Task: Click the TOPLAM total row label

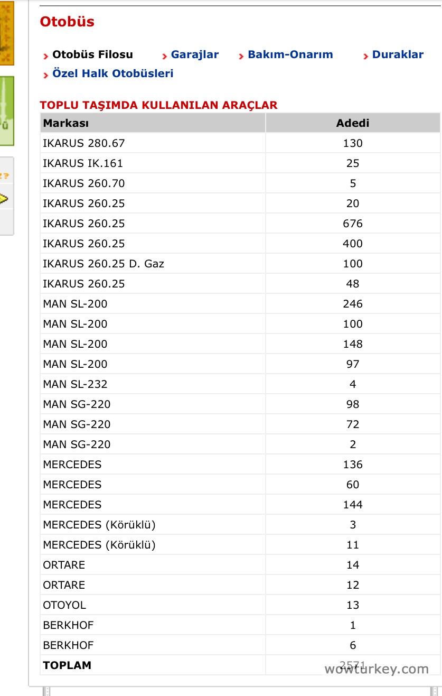Action: click(67, 665)
